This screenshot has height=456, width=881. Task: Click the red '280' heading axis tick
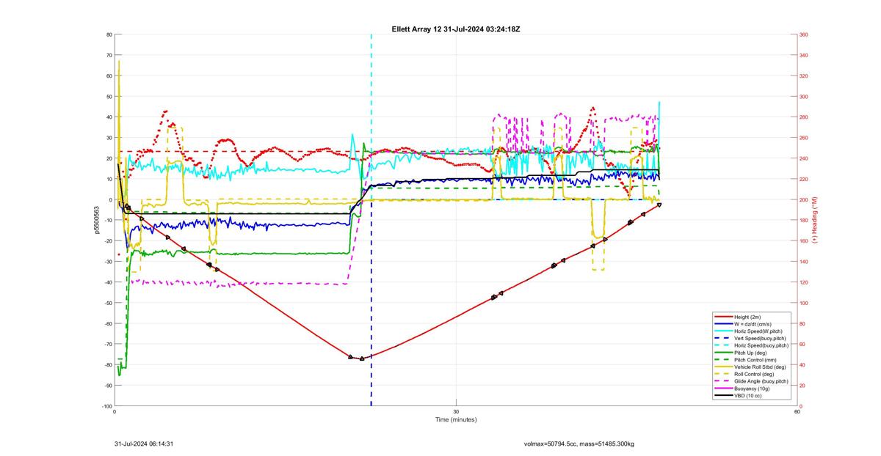(804, 117)
